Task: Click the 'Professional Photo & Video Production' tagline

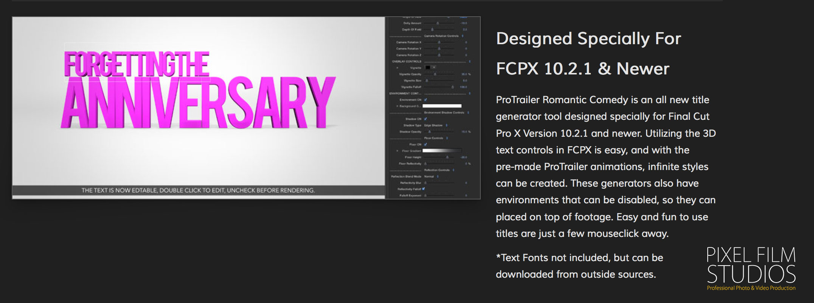Action: point(751,288)
